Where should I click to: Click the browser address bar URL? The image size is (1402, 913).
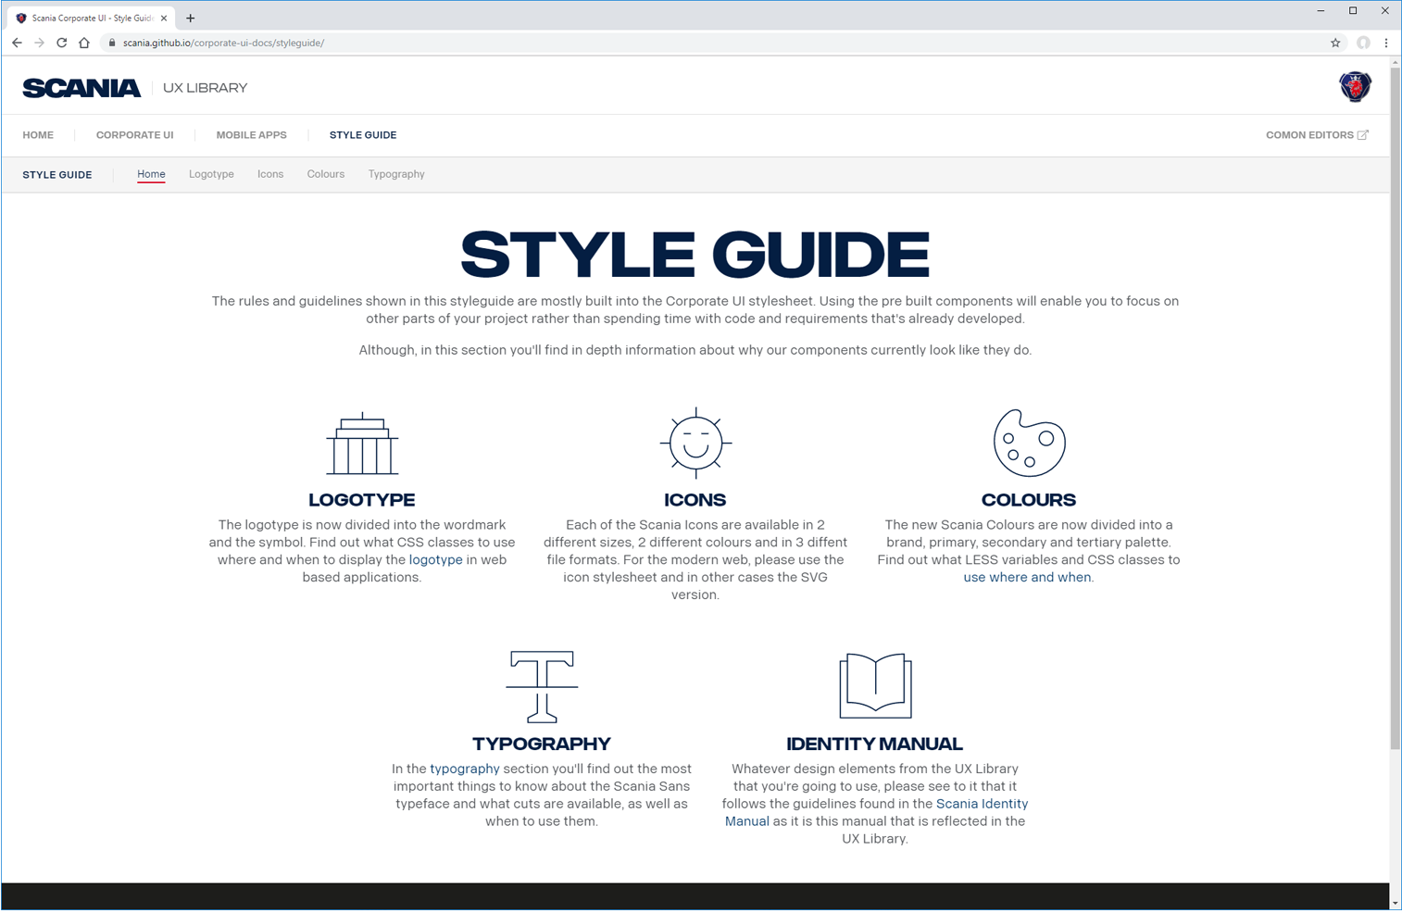[223, 43]
